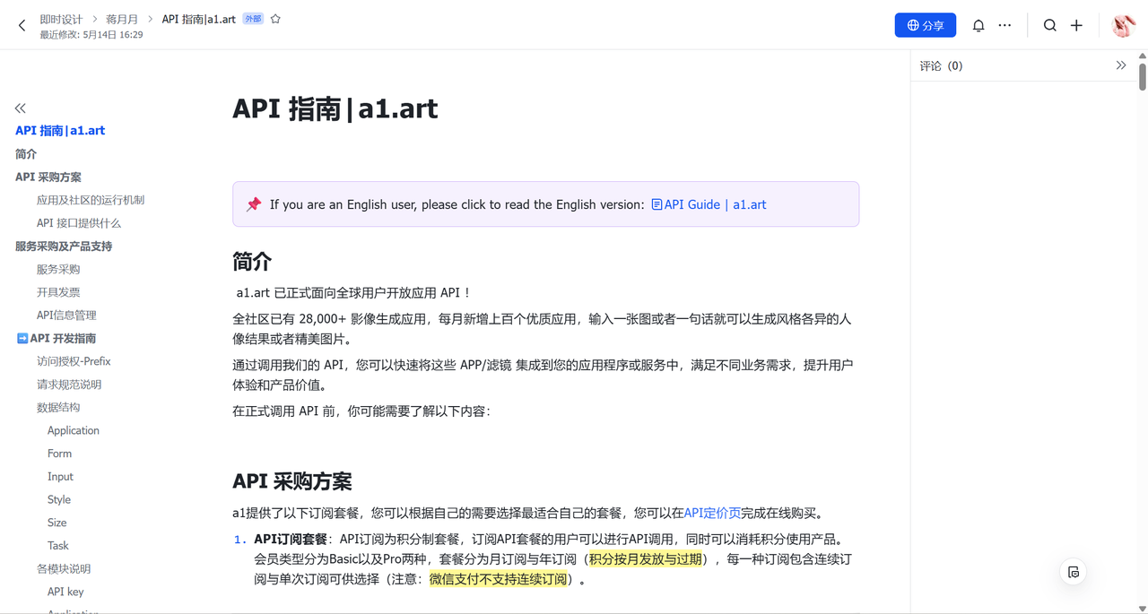The image size is (1148, 614).
Task: Open the floating document outline button
Action: click(x=1074, y=572)
